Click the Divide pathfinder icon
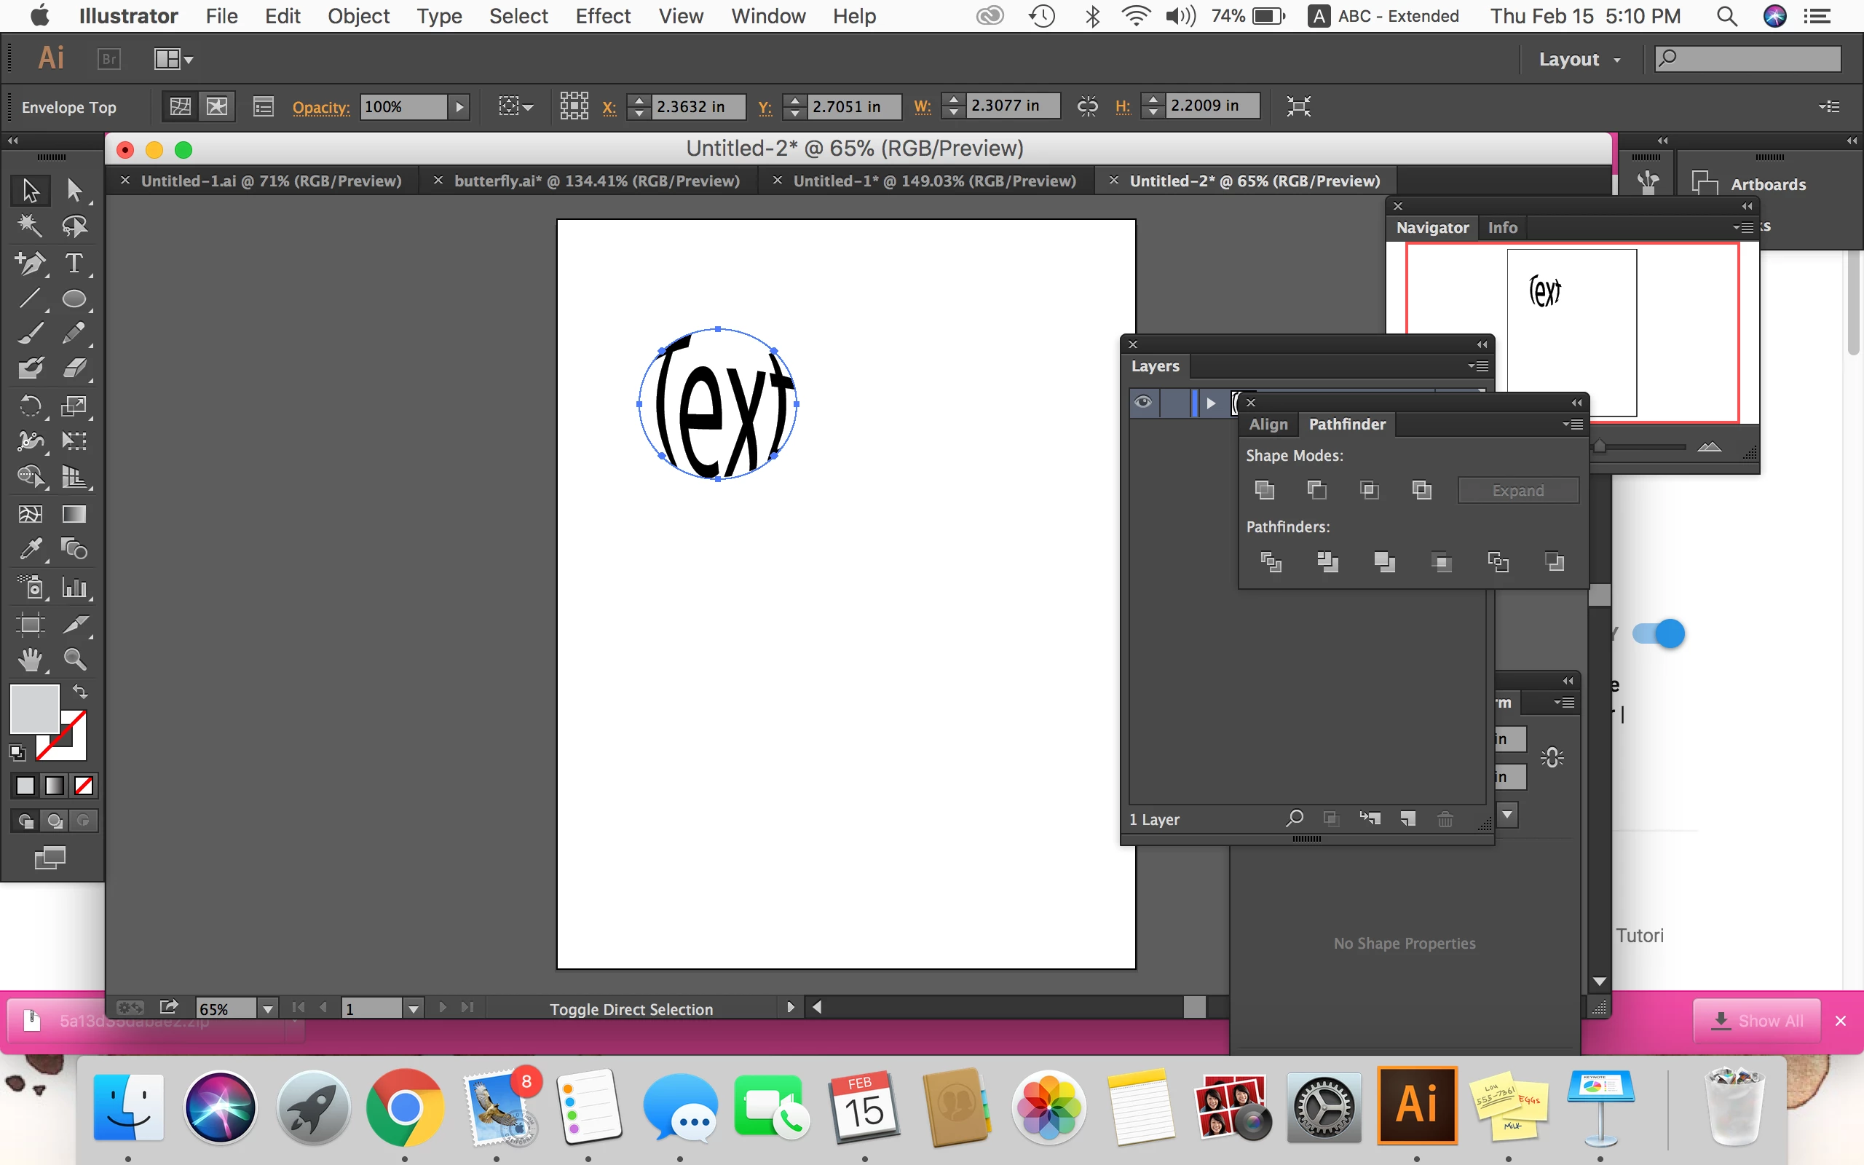Screen dimensions: 1864x1165 point(1270,561)
